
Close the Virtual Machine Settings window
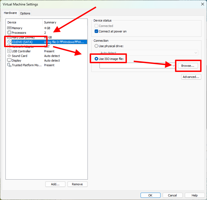[x=203, y=4]
